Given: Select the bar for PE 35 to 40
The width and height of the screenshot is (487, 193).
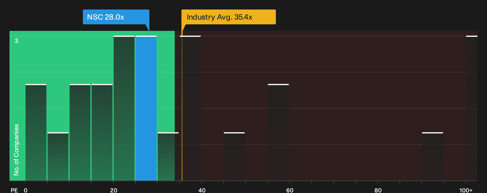Looking at the screenshot, I should (190, 108).
